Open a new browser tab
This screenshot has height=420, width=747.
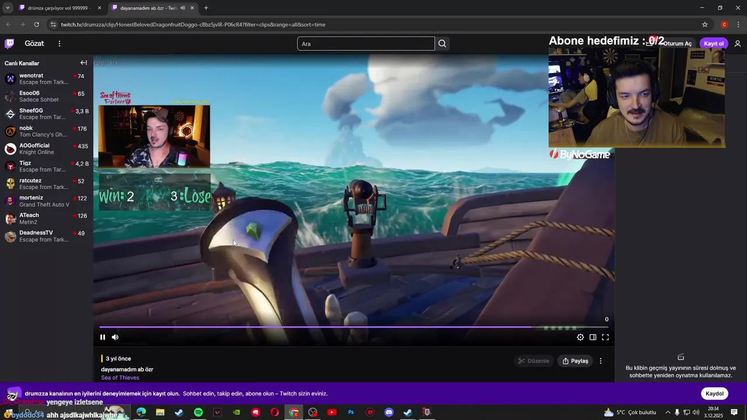tap(206, 8)
